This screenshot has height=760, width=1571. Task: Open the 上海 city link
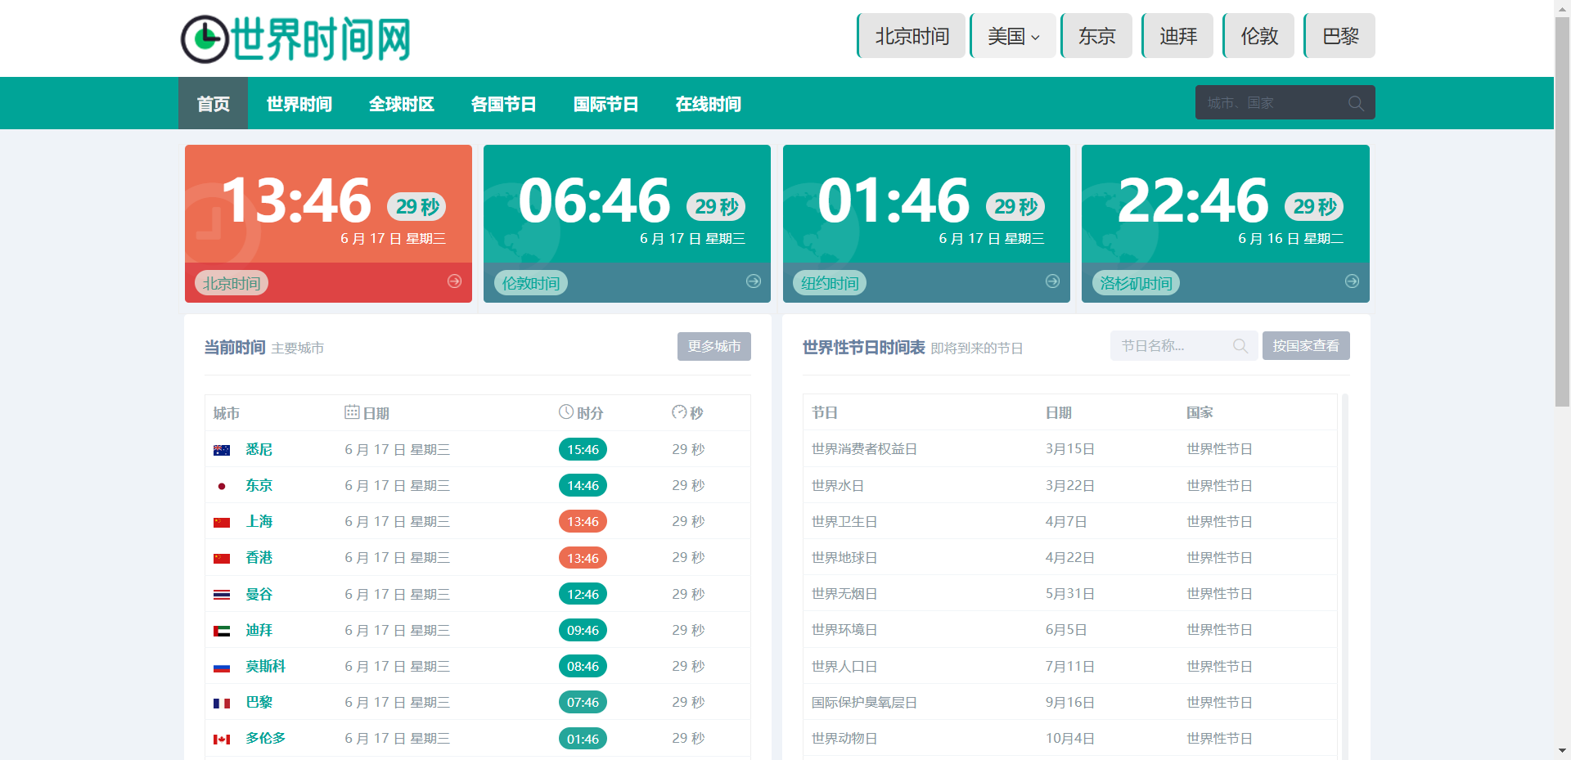259,522
